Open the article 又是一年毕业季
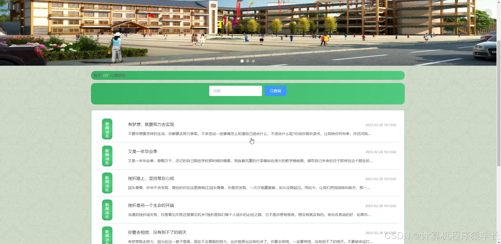The height and width of the screenshot is (244, 501). pos(142,151)
